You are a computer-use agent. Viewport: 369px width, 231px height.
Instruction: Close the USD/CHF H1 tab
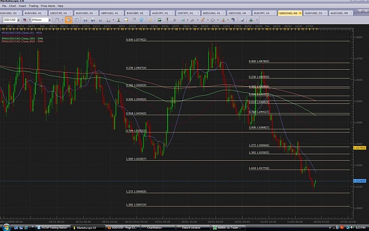[x=70, y=13]
